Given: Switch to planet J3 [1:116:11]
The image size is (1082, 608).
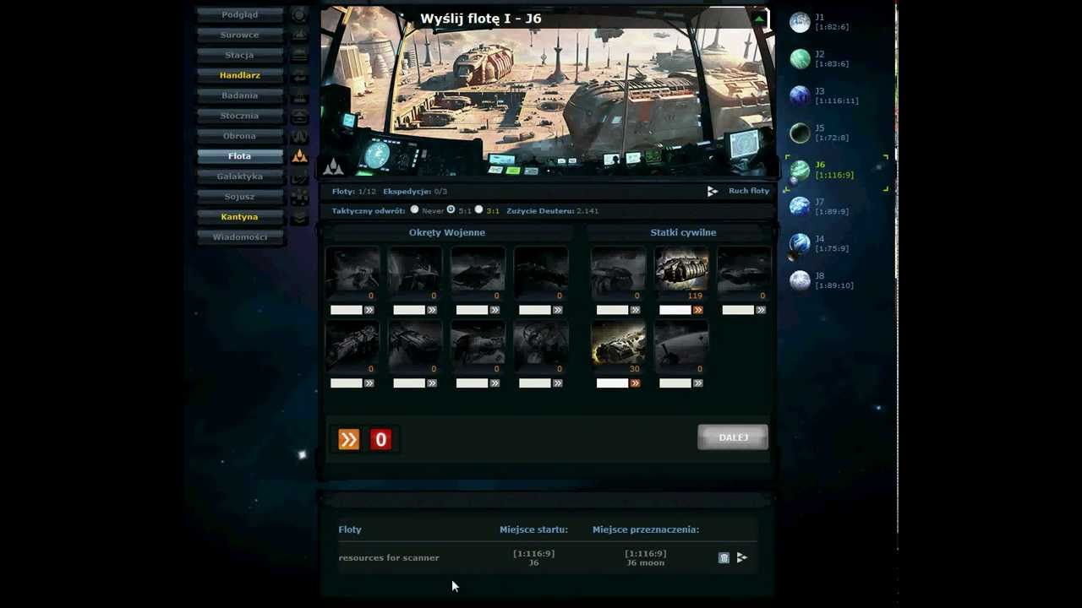Looking at the screenshot, I should pos(824,95).
